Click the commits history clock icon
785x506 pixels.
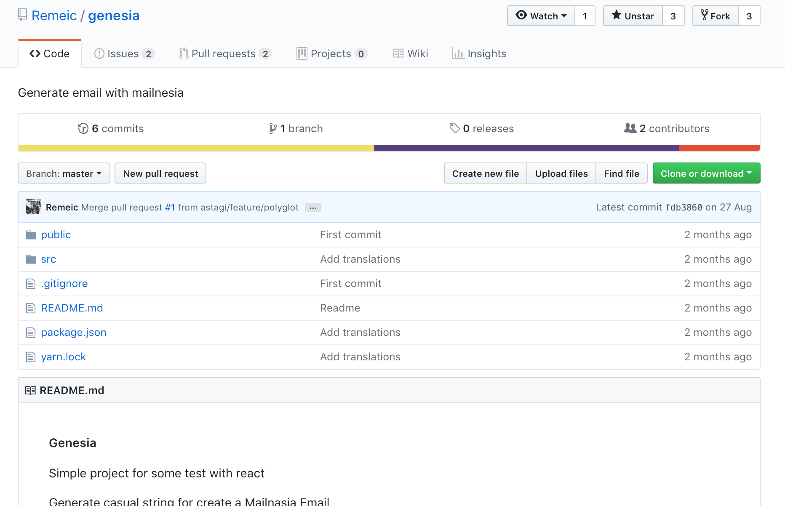[x=83, y=128]
